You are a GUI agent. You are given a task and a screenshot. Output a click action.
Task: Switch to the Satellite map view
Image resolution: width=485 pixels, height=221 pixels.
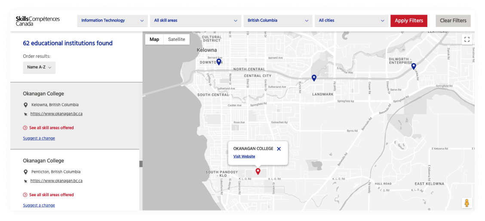176,39
